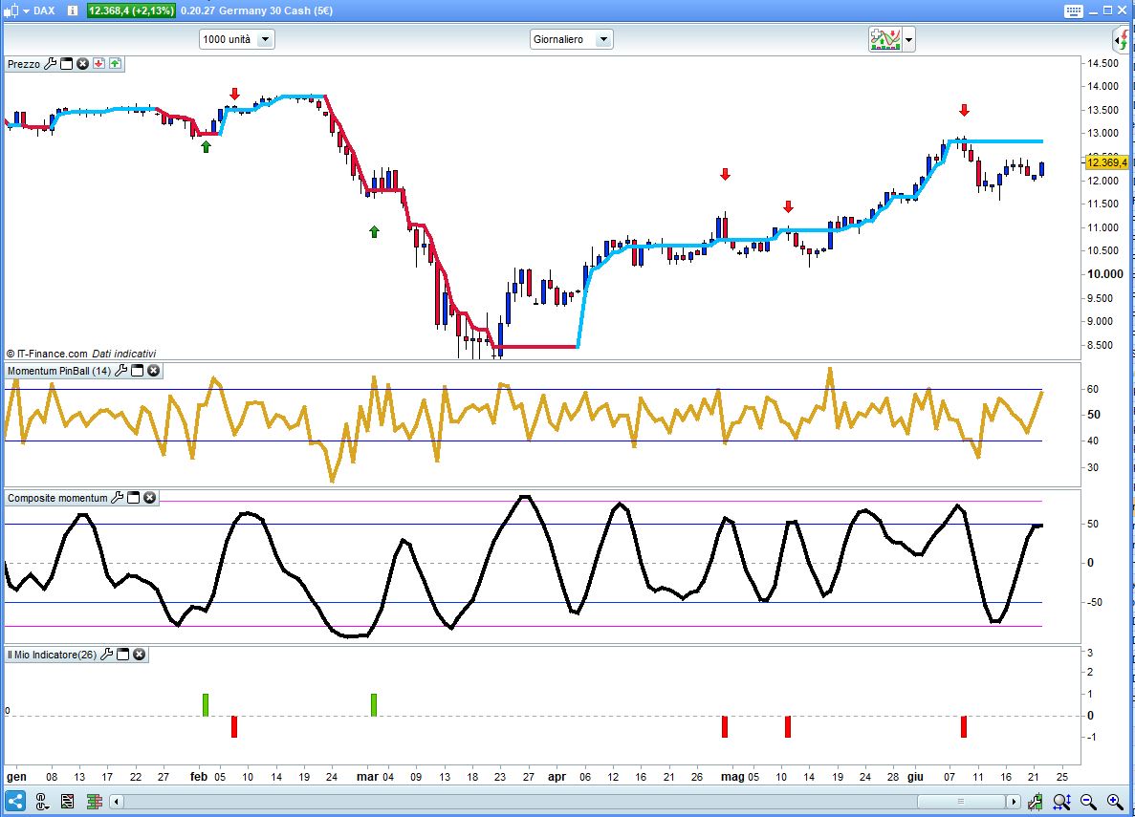1135x817 pixels.
Task: Expand the trading side panel tab
Action: pyautogui.click(x=1123, y=39)
